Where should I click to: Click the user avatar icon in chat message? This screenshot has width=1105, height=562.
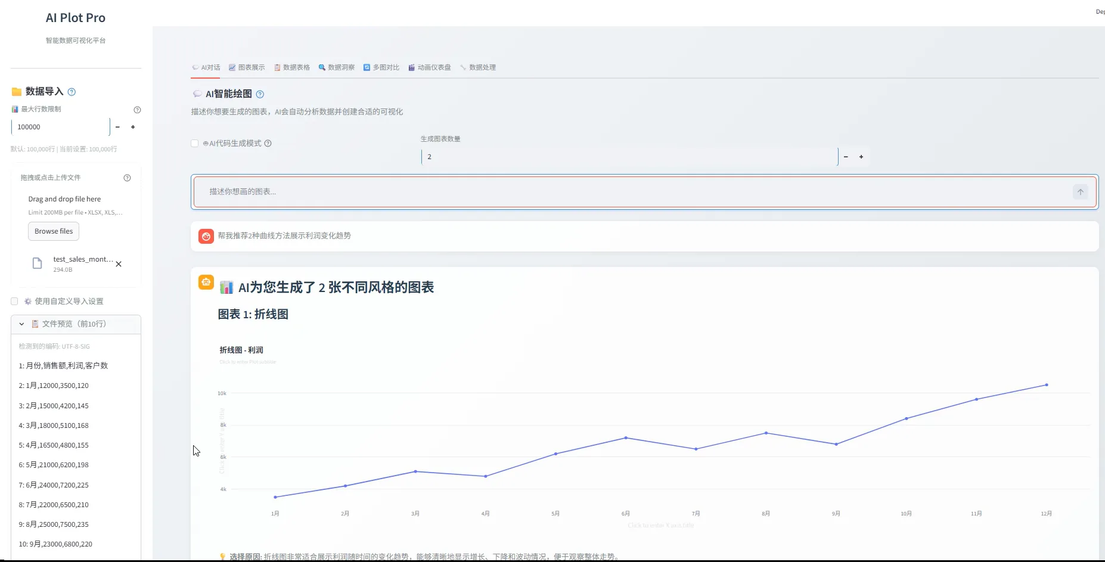(206, 236)
